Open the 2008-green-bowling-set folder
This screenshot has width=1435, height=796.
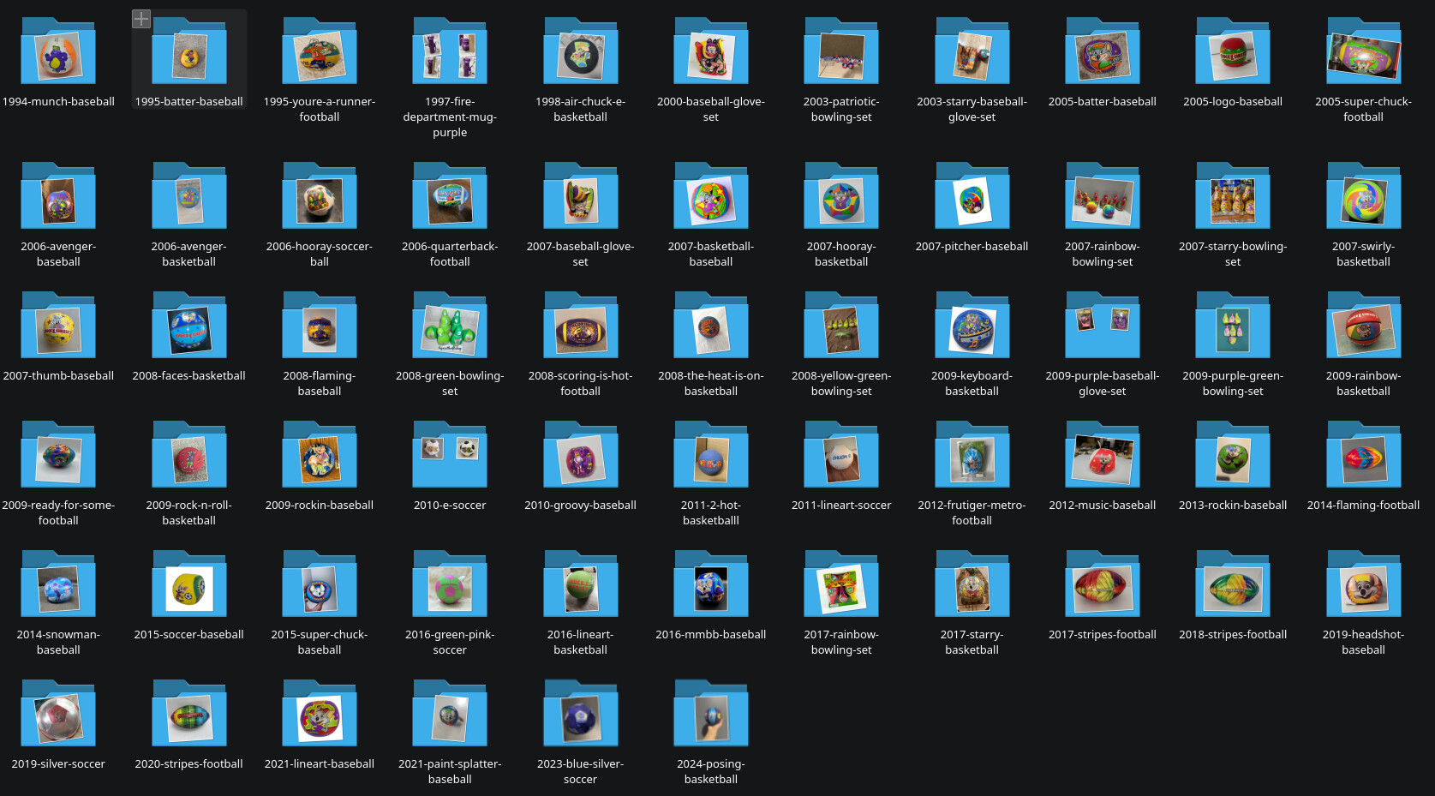[x=450, y=329]
